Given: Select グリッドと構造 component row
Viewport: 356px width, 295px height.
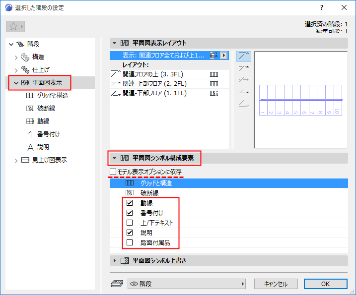Looking at the screenshot, I should coord(228,183).
